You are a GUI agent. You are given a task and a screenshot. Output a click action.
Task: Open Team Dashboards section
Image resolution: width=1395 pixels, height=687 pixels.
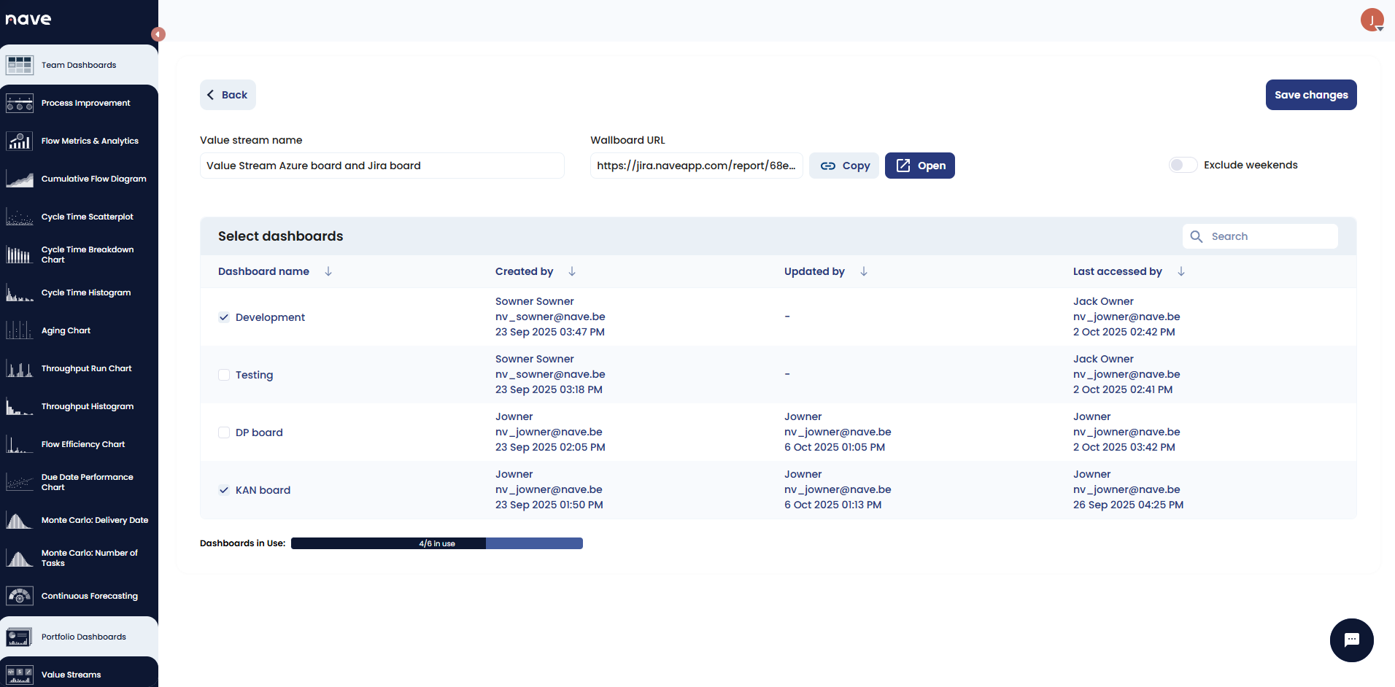79,65
